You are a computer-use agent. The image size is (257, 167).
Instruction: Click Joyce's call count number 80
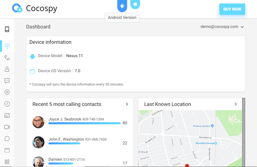pos(125,123)
